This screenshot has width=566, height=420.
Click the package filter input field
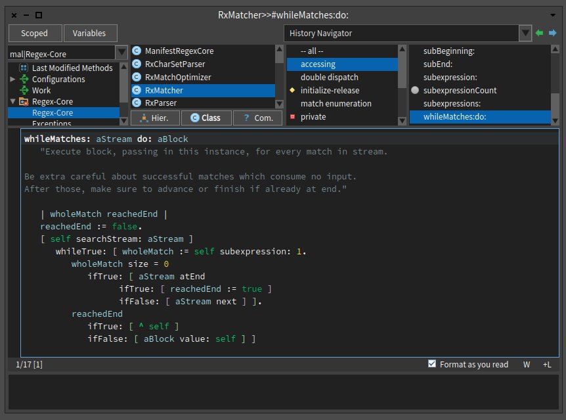(60, 54)
